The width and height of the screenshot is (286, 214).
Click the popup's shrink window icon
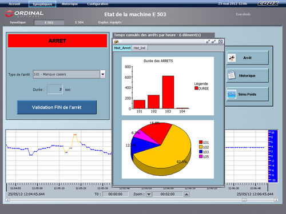208,42
